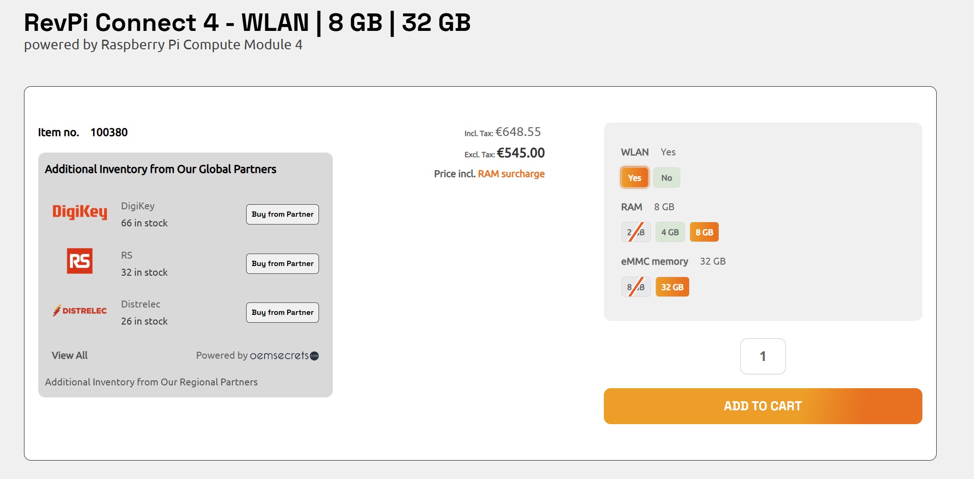The height and width of the screenshot is (479, 974).
Task: Click the crossed-out 8 GB eMMC option
Action: tap(636, 286)
